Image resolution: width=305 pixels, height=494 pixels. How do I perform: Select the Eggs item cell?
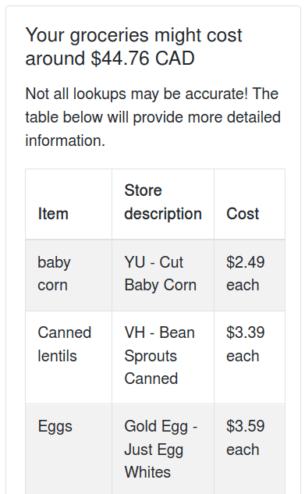pos(69,449)
